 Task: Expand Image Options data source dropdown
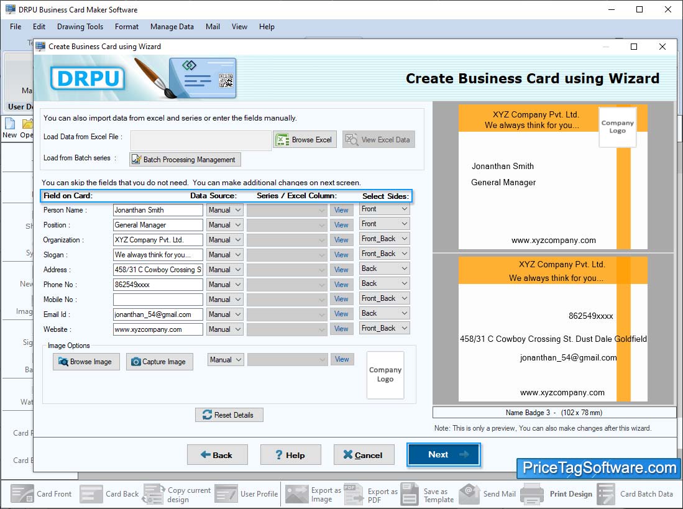pyautogui.click(x=226, y=360)
